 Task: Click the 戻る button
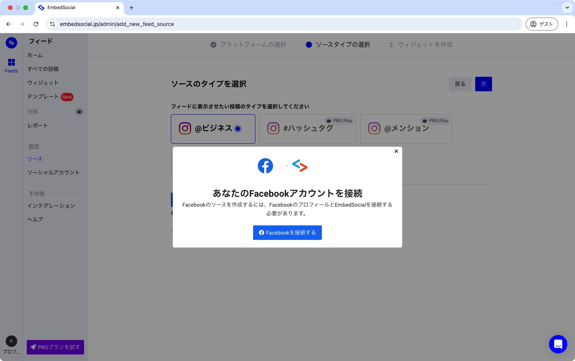(460, 84)
